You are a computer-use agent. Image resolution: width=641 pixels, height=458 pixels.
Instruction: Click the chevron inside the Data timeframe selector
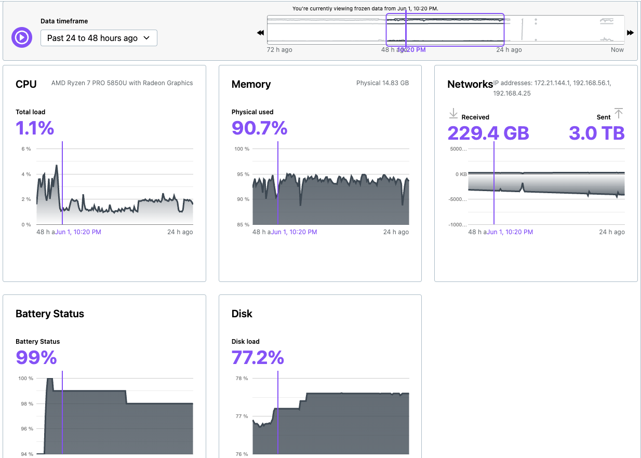point(147,37)
